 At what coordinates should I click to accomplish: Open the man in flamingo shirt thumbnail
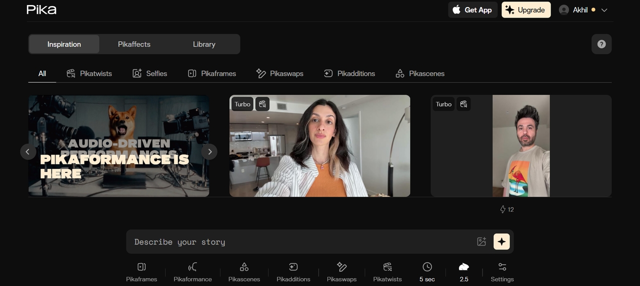tap(521, 146)
